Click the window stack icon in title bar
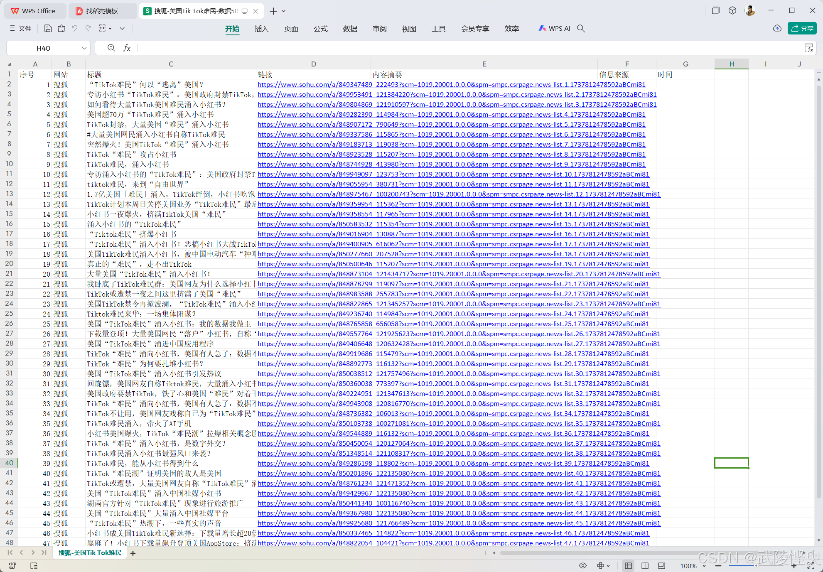Viewport: 823px width, 572px height. [x=715, y=10]
